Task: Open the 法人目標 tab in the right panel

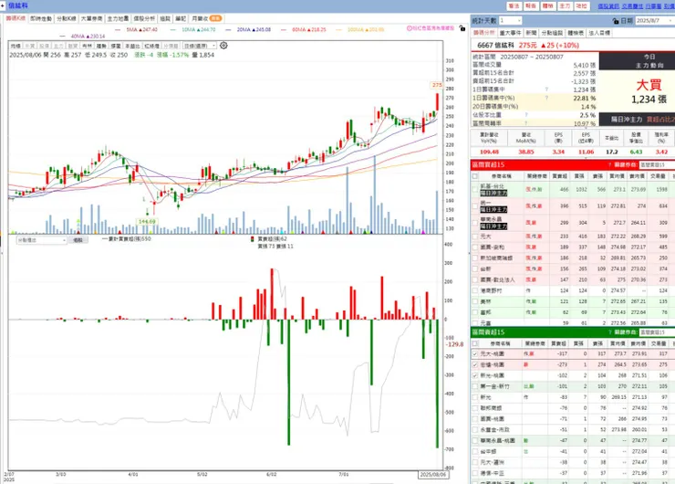Action: pos(599,33)
